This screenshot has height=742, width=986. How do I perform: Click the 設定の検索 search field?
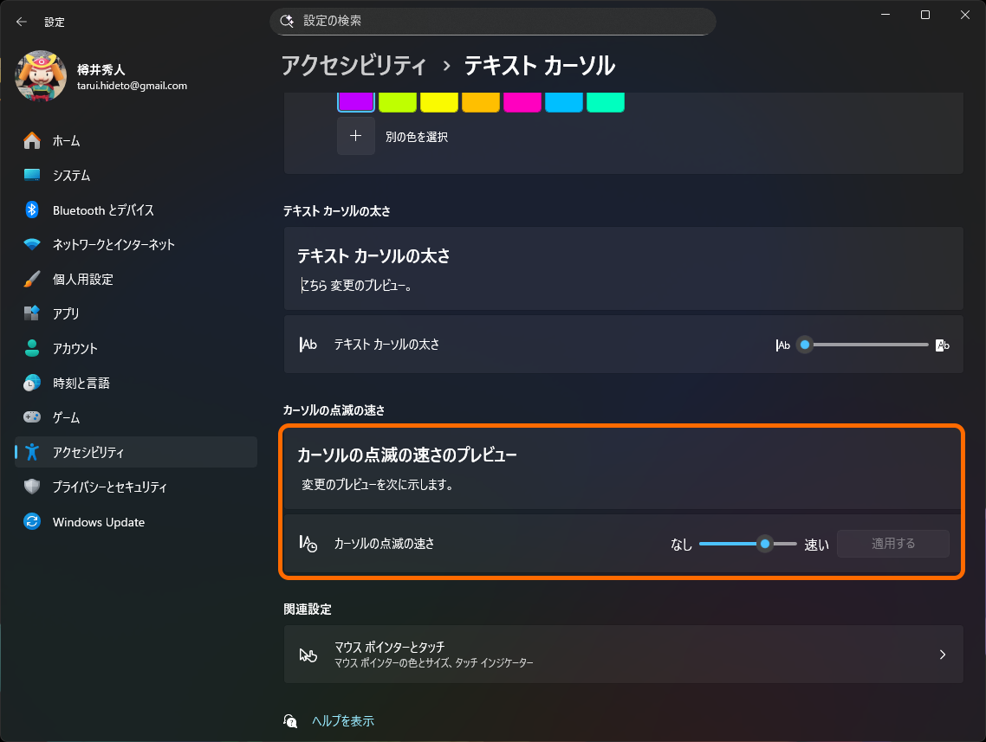[x=493, y=21]
